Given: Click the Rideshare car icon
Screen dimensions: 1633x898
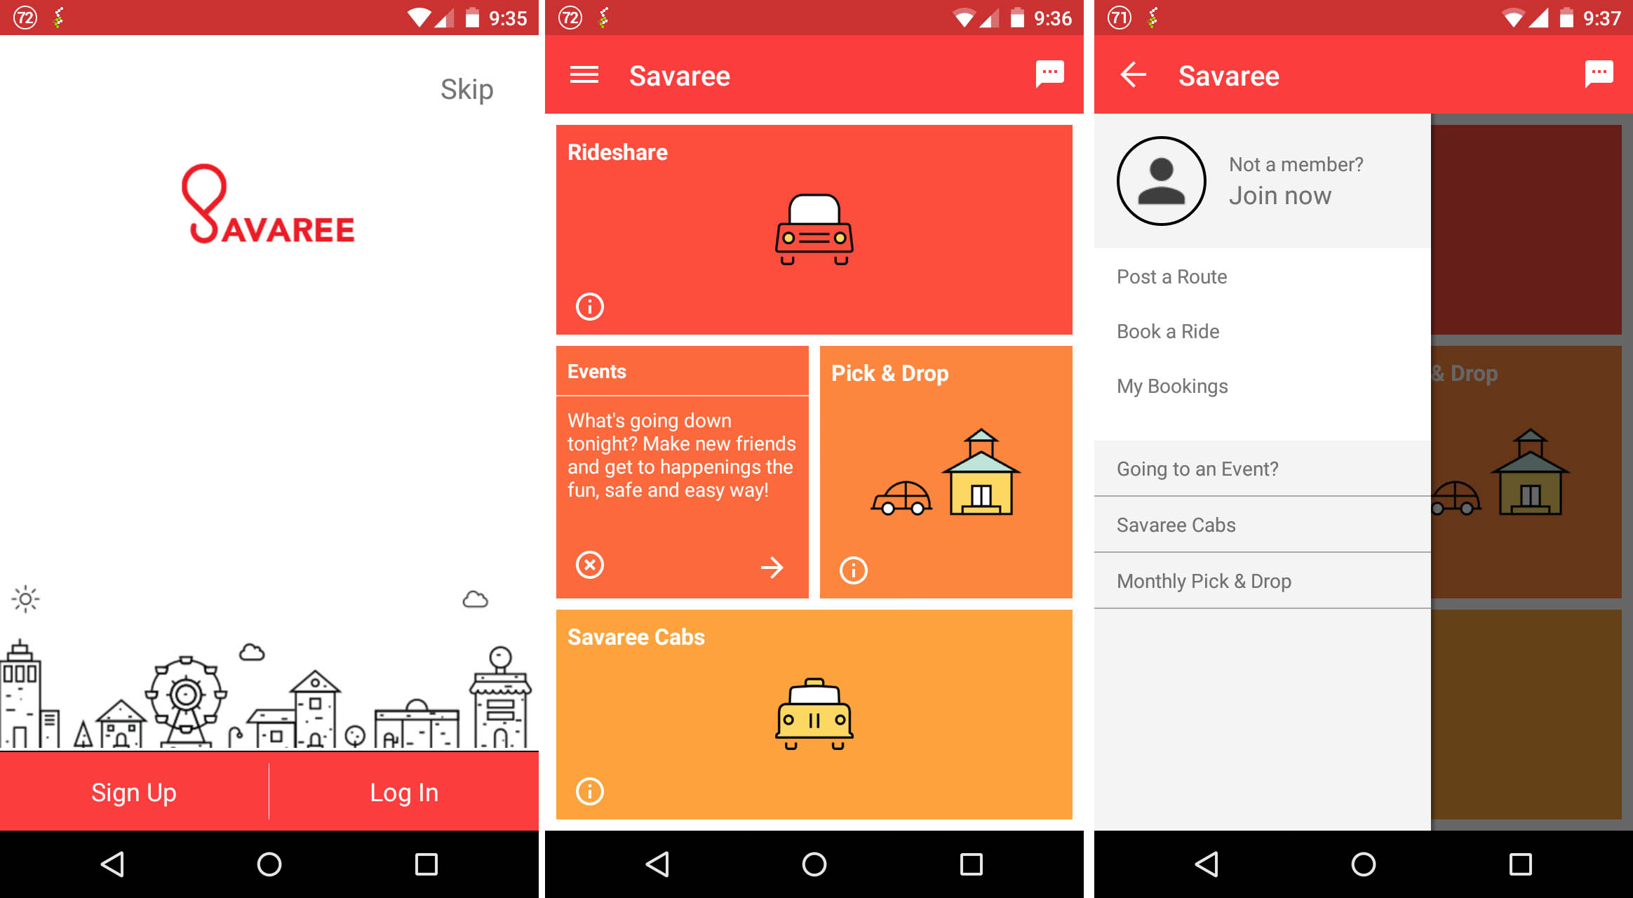Looking at the screenshot, I should pos(815,230).
